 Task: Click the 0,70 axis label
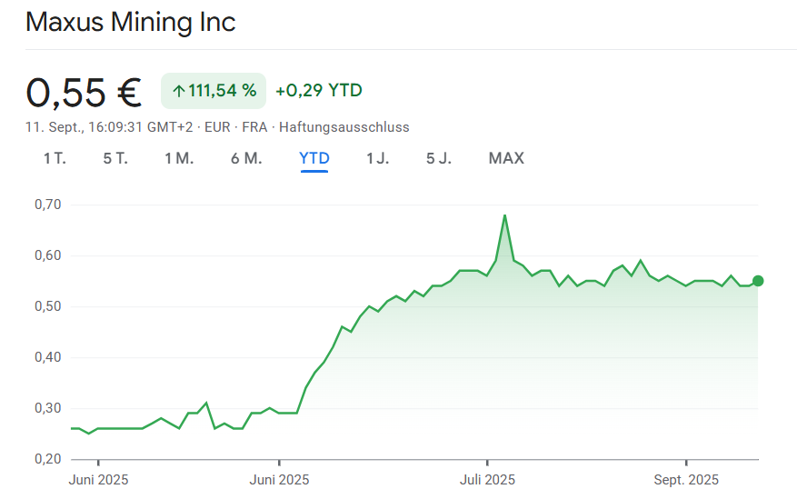pyautogui.click(x=48, y=205)
